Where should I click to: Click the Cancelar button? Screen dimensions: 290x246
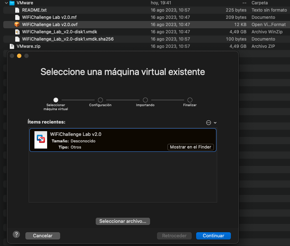[x=43, y=236]
